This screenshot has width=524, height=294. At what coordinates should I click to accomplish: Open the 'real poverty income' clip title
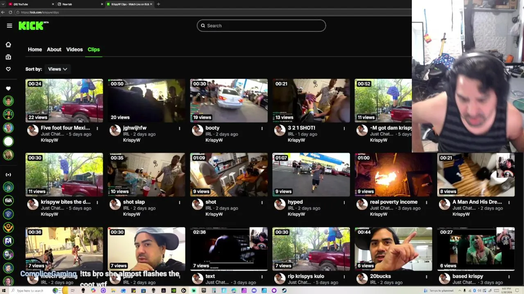(x=394, y=202)
